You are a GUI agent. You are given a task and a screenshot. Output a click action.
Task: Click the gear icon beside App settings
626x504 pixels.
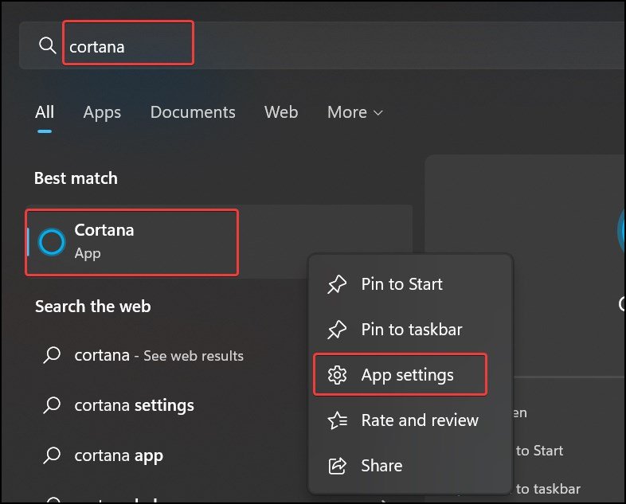pos(338,375)
